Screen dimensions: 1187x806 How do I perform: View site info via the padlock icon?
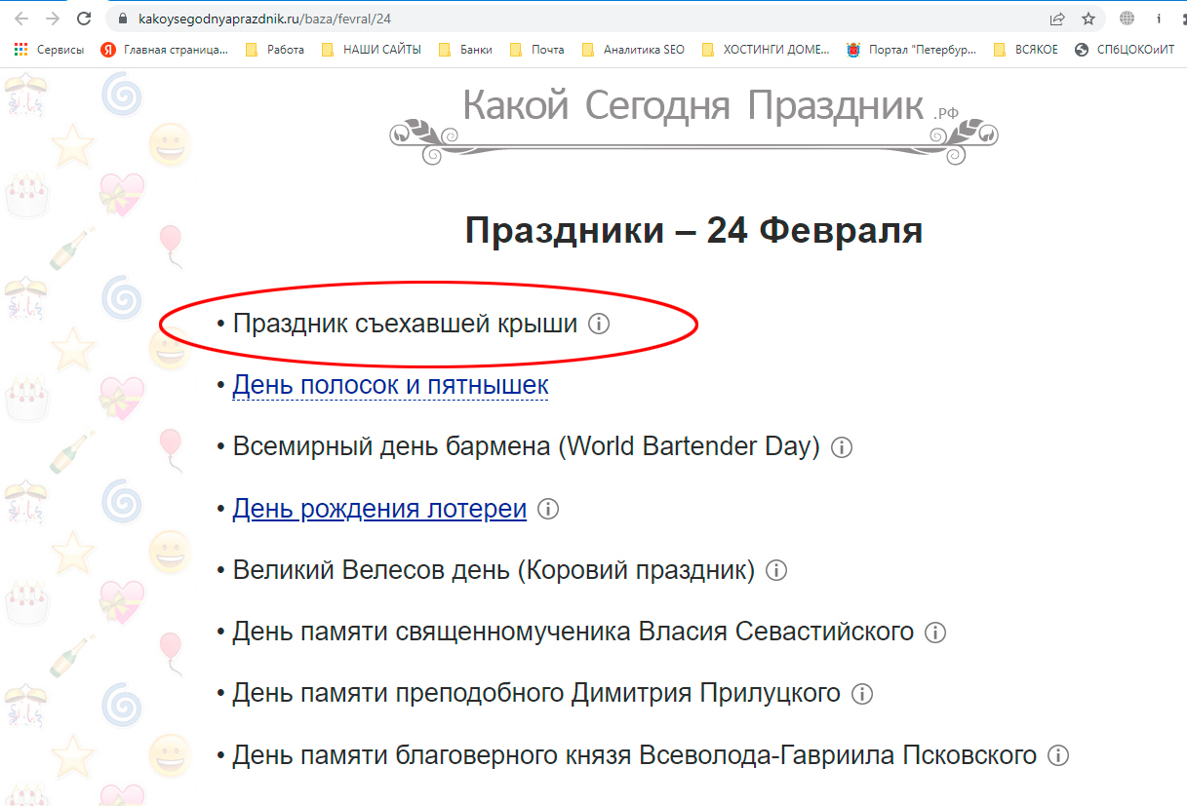pyautogui.click(x=123, y=19)
